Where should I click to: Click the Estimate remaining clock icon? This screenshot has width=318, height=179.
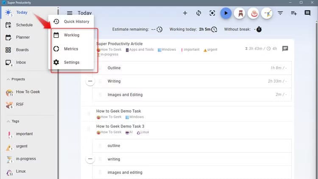(159, 29)
